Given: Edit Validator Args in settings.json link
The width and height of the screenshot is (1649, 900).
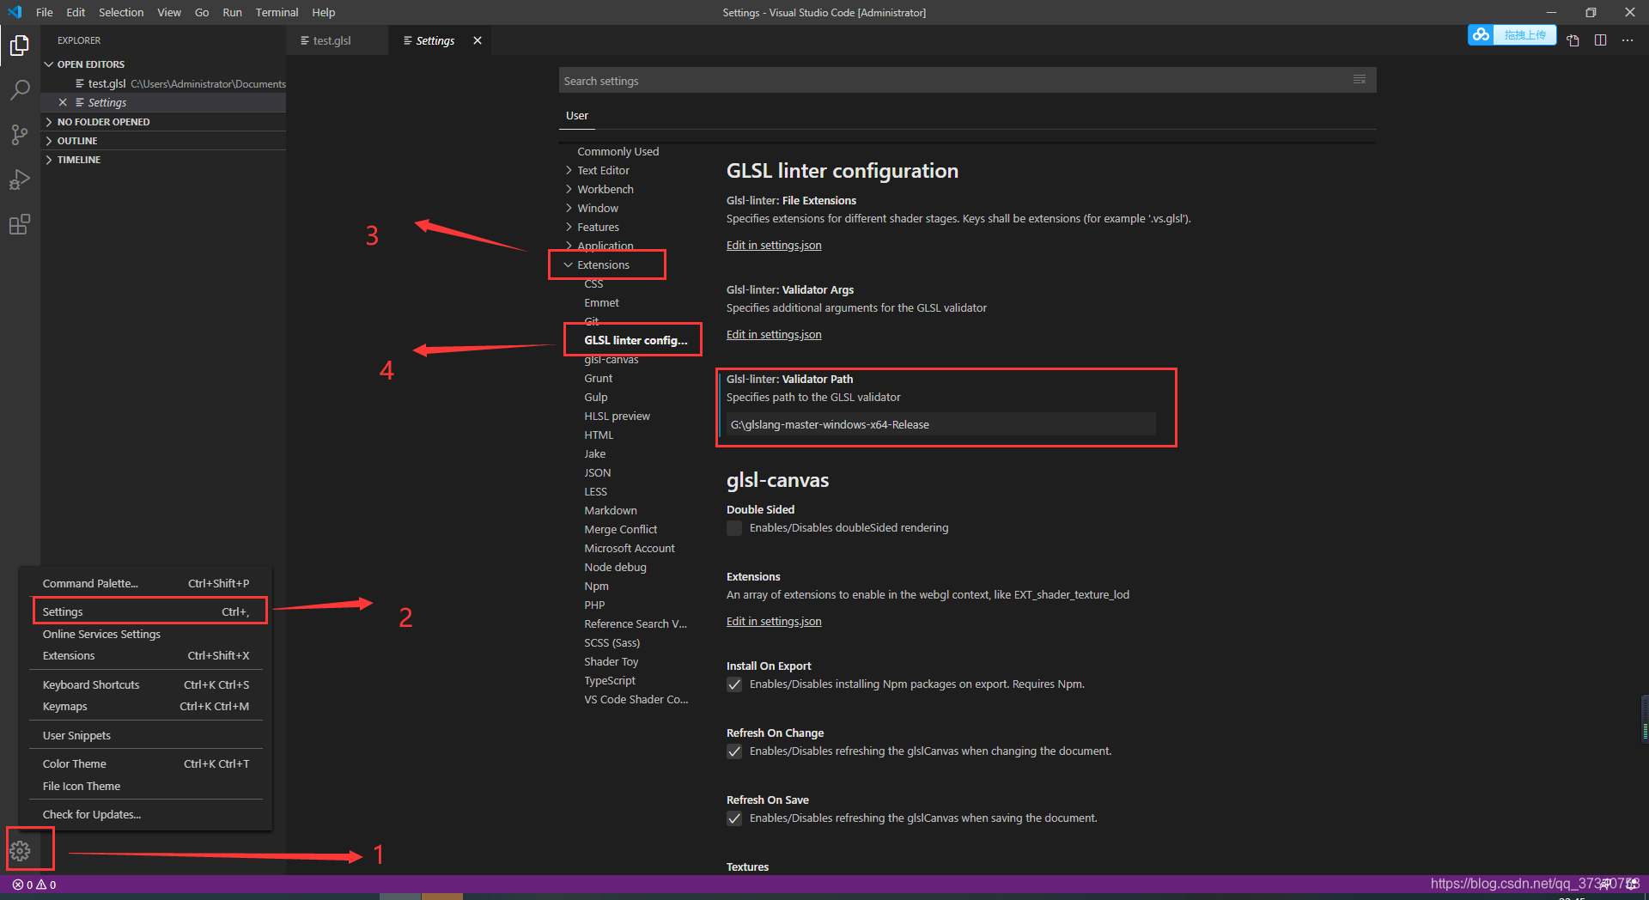Looking at the screenshot, I should [774, 335].
